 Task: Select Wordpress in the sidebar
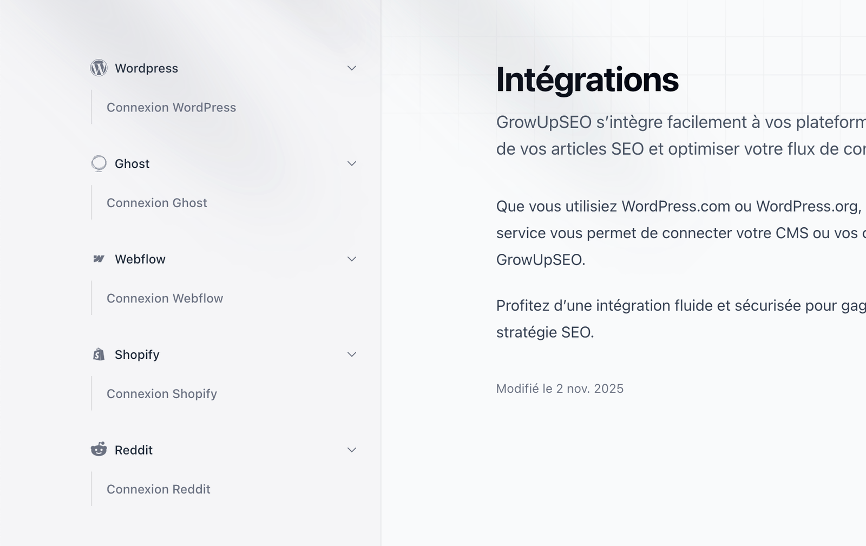coord(146,68)
